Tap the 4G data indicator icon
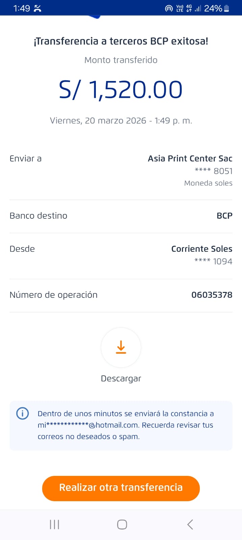This screenshot has height=540, width=242. tap(189, 8)
